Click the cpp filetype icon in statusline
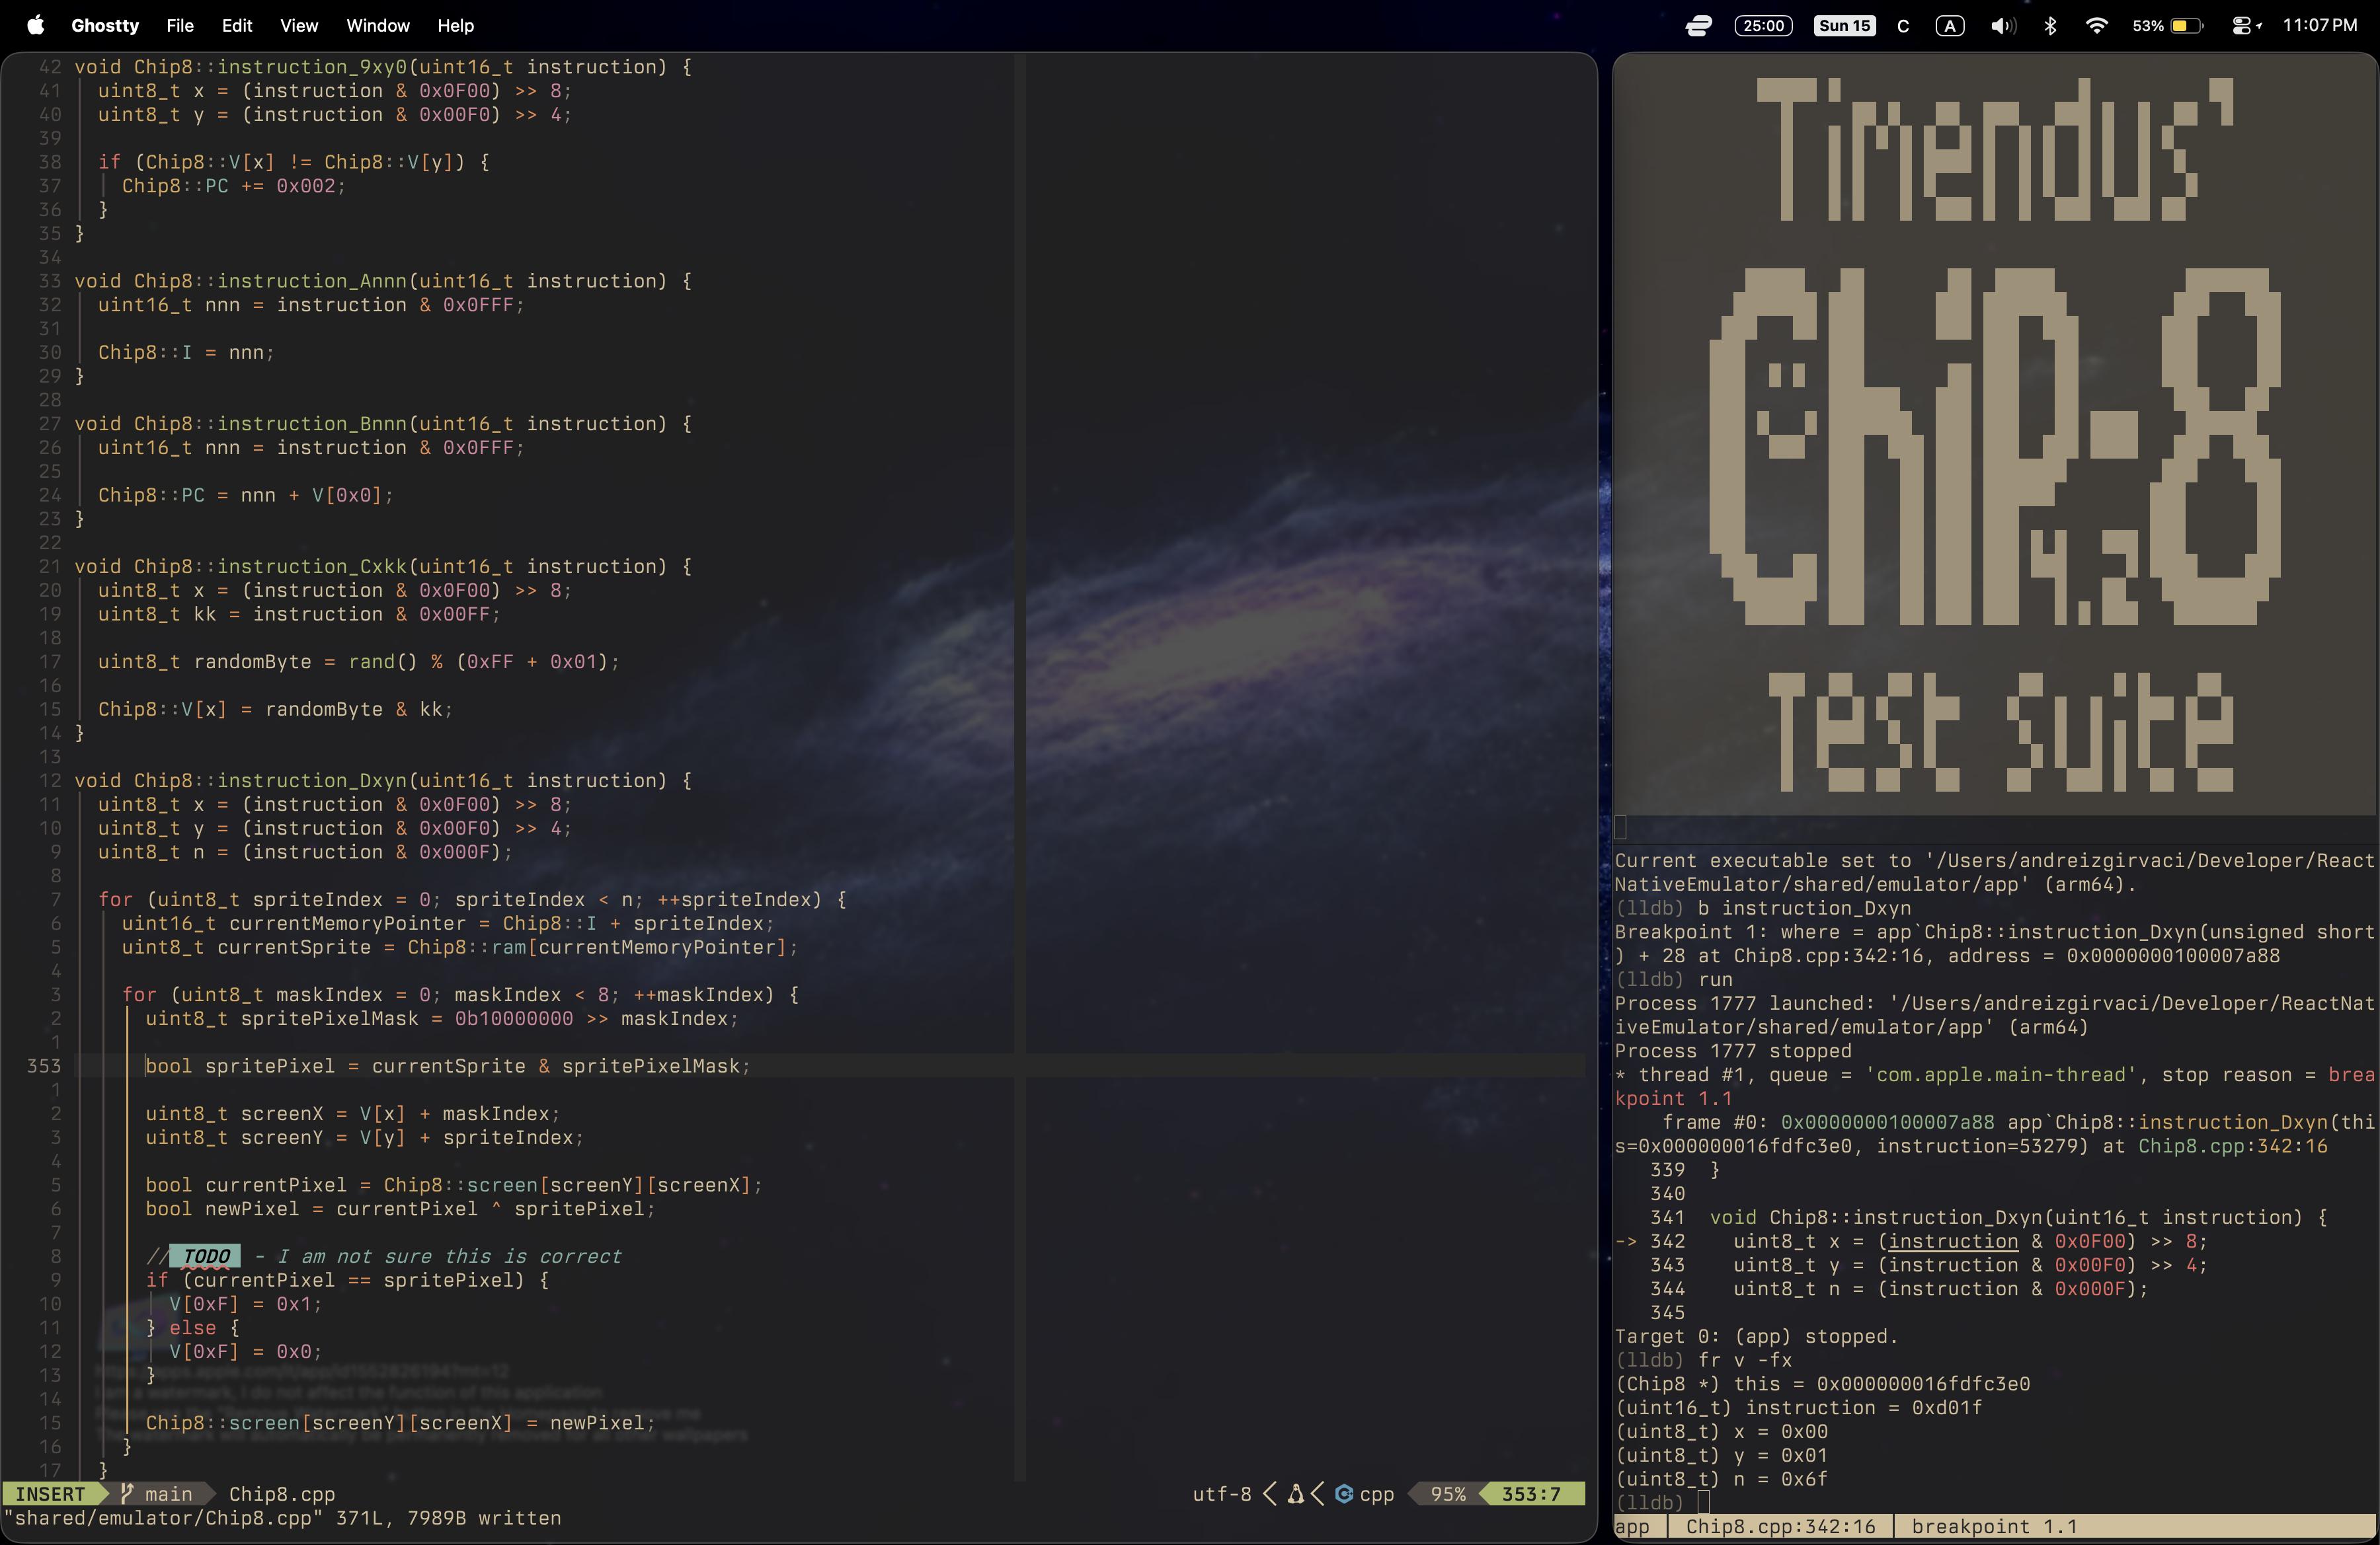 point(1345,1493)
